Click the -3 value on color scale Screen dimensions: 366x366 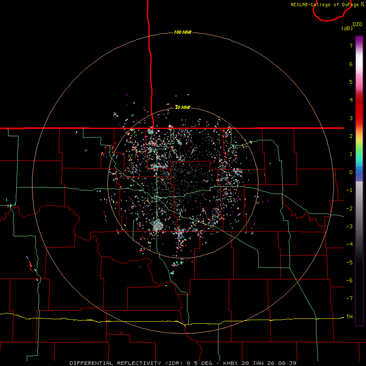(x=349, y=227)
